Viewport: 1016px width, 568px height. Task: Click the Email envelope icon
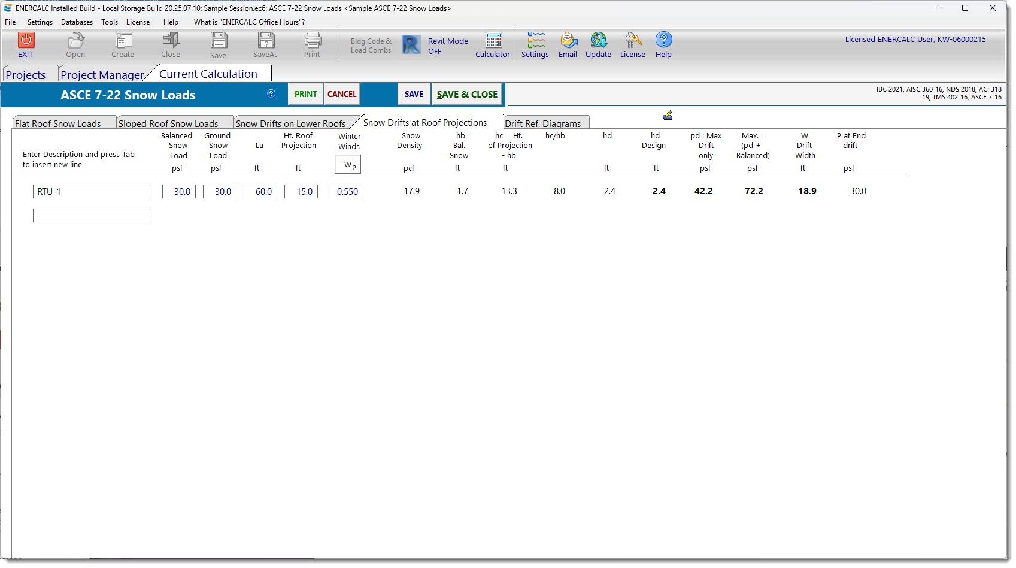point(568,40)
